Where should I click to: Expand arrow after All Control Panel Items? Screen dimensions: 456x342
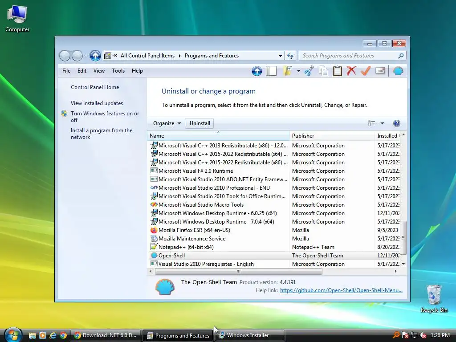[x=180, y=56]
